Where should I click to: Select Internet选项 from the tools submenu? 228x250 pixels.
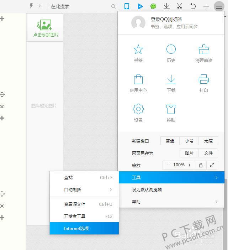[84, 228]
